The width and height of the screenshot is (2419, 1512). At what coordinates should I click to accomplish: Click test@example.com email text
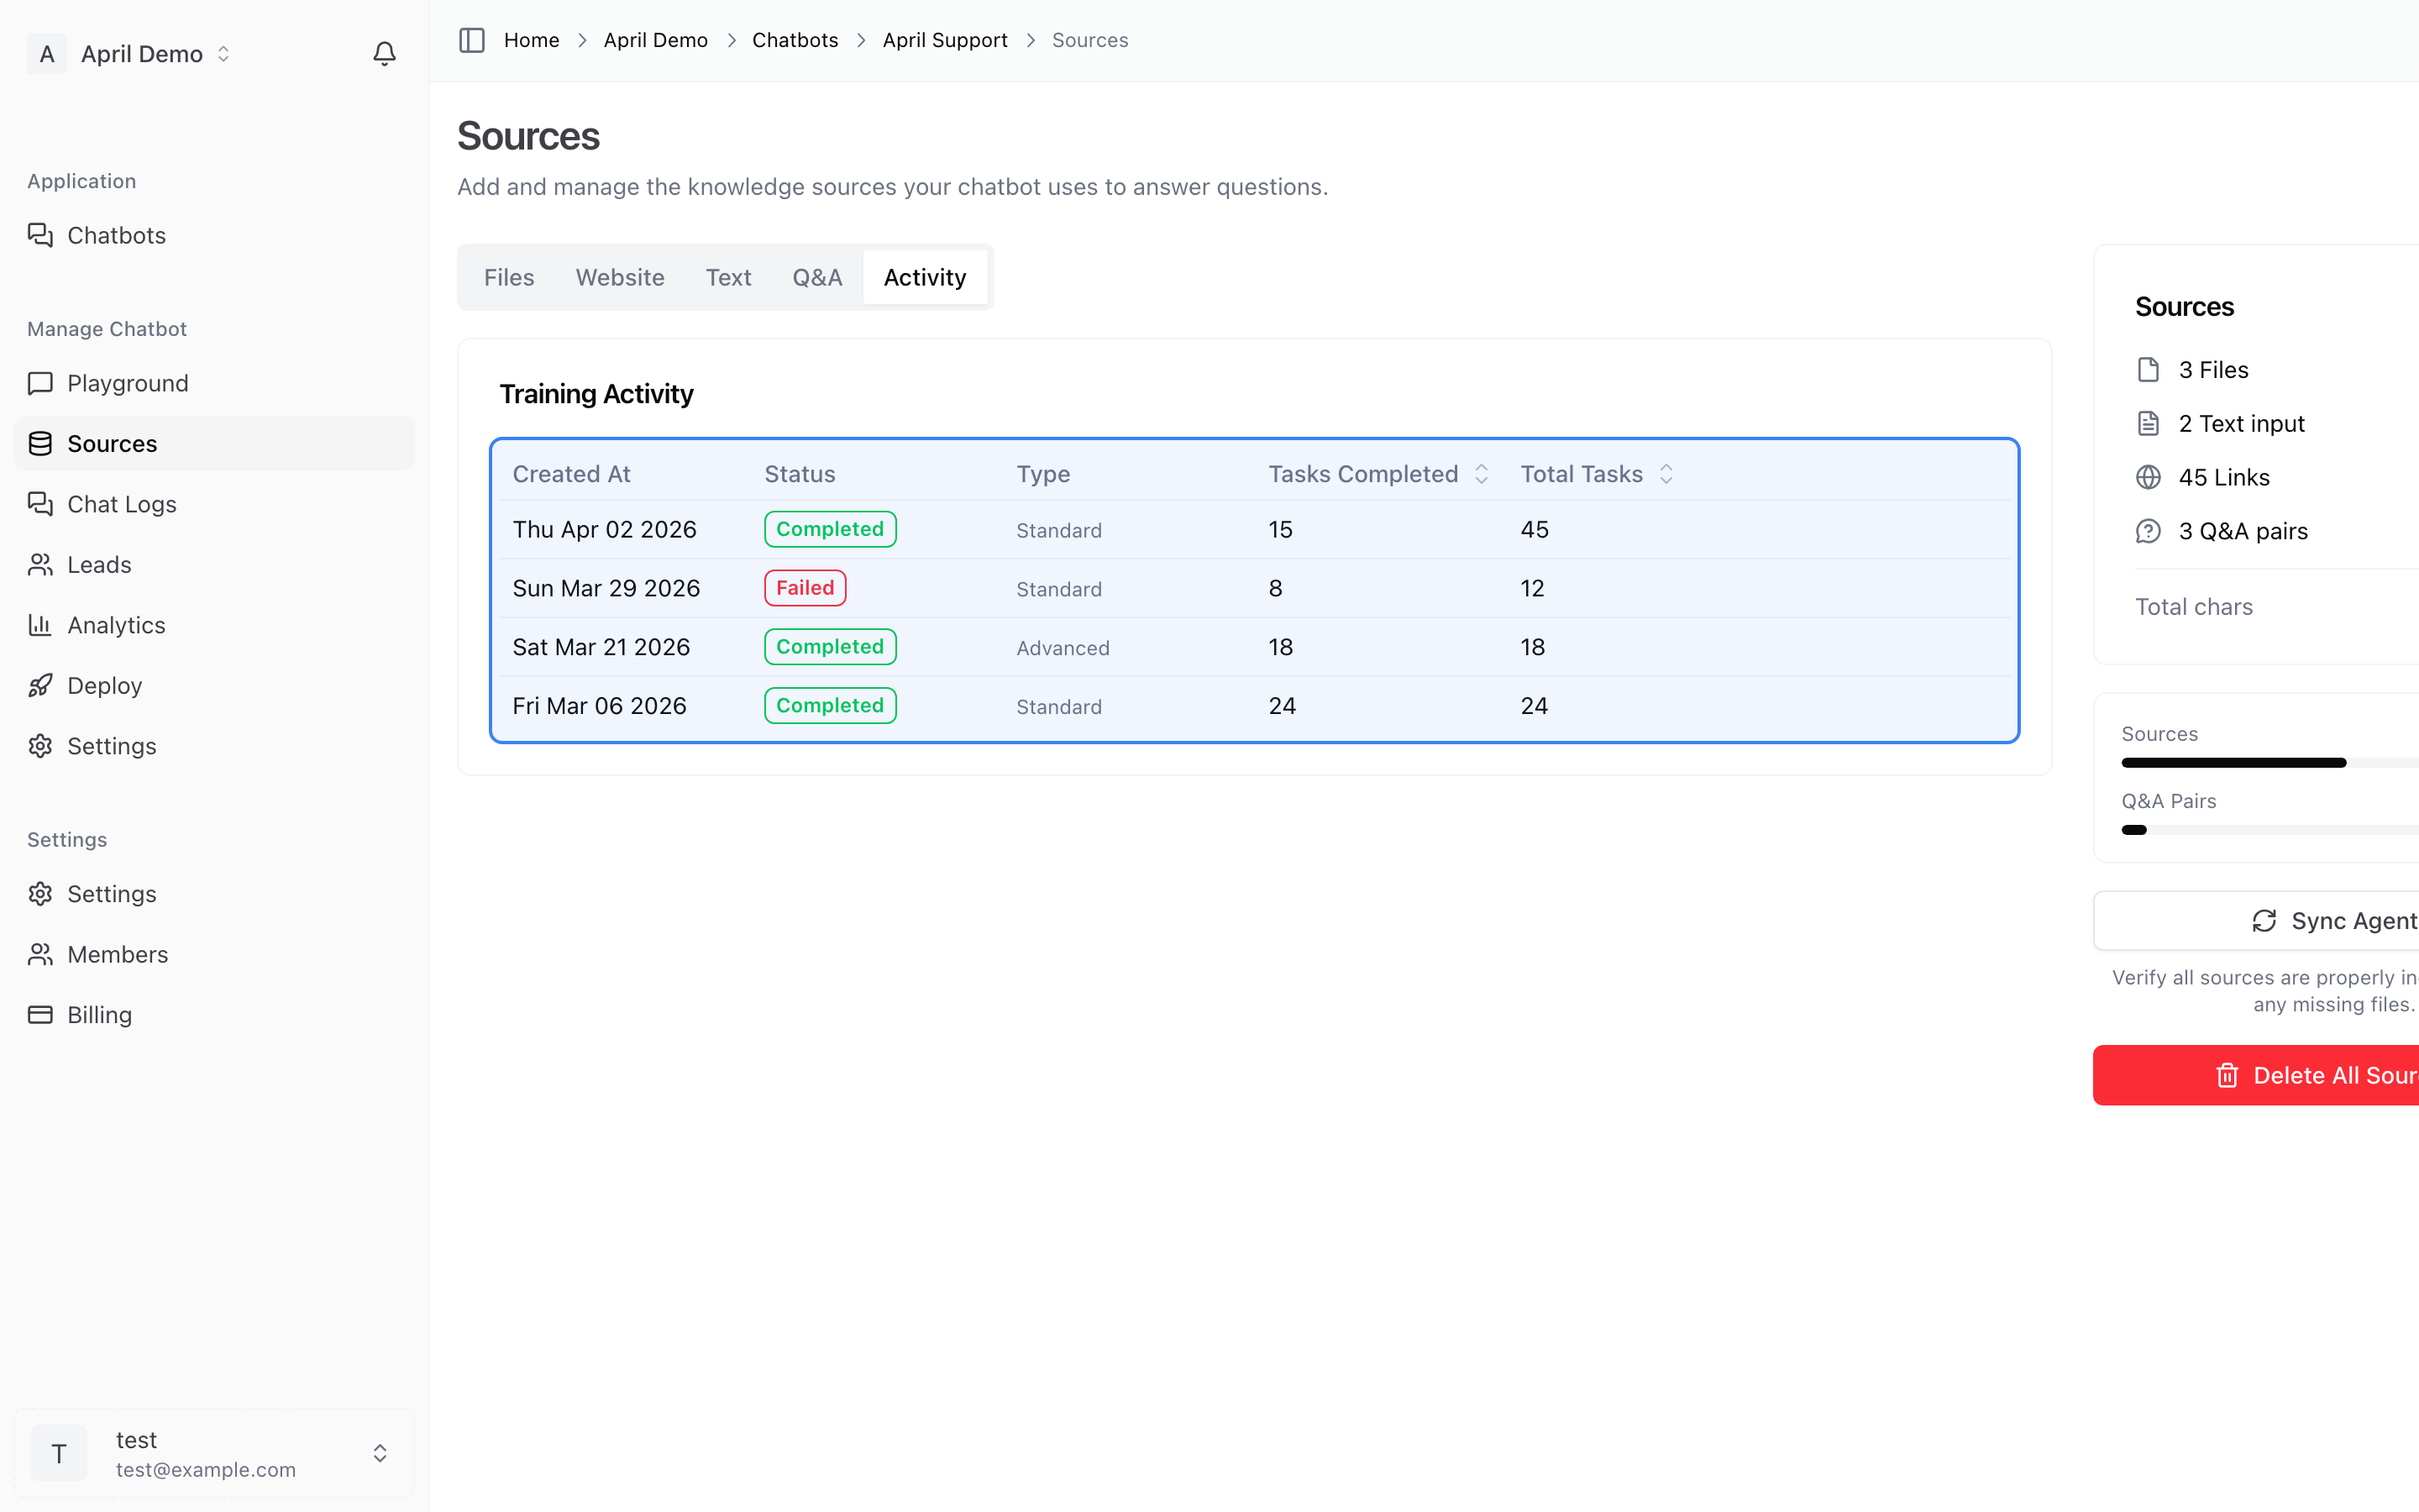(x=206, y=1469)
